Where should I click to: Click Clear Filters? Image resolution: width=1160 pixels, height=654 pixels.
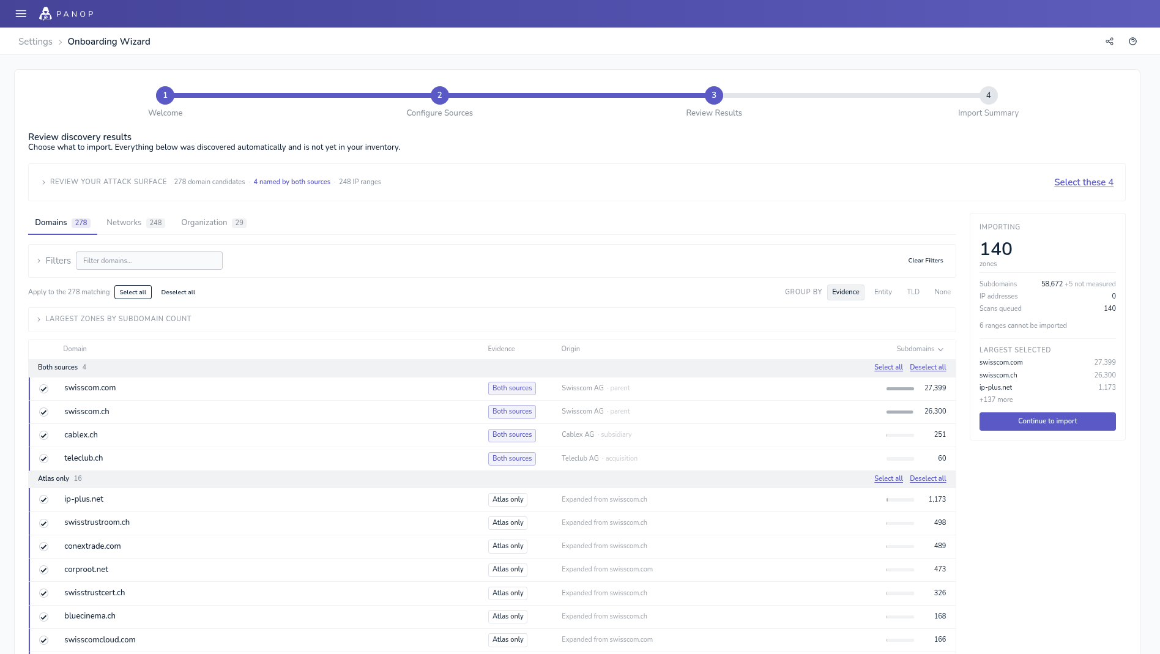tap(925, 261)
